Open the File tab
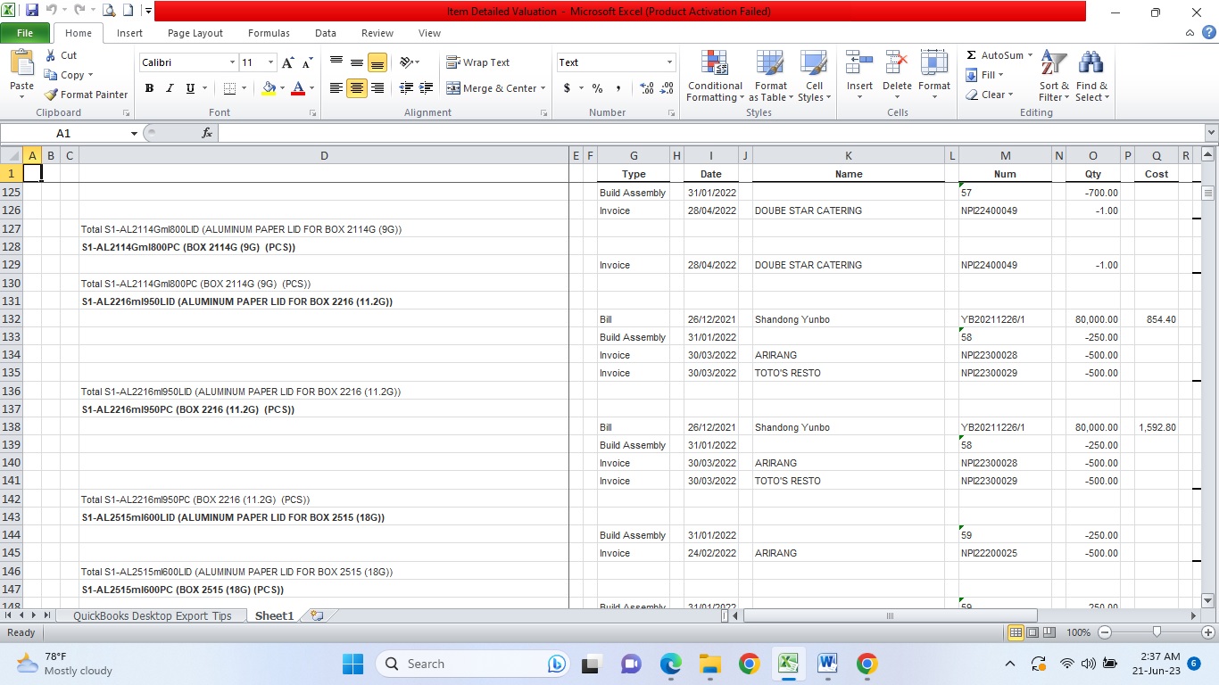This screenshot has width=1219, height=685. [x=25, y=33]
